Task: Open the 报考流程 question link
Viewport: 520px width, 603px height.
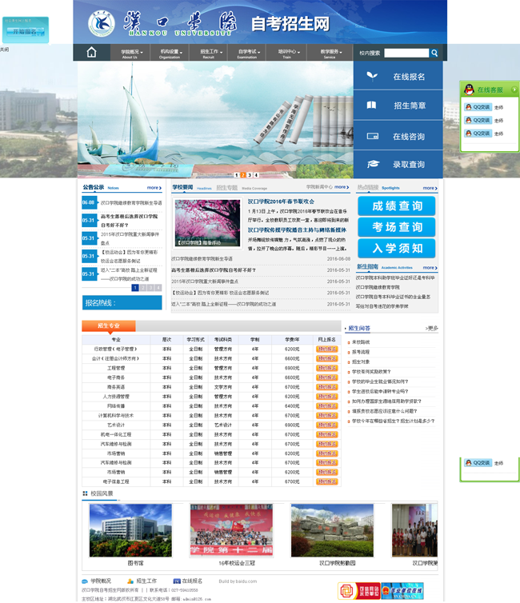Action: pos(361,352)
